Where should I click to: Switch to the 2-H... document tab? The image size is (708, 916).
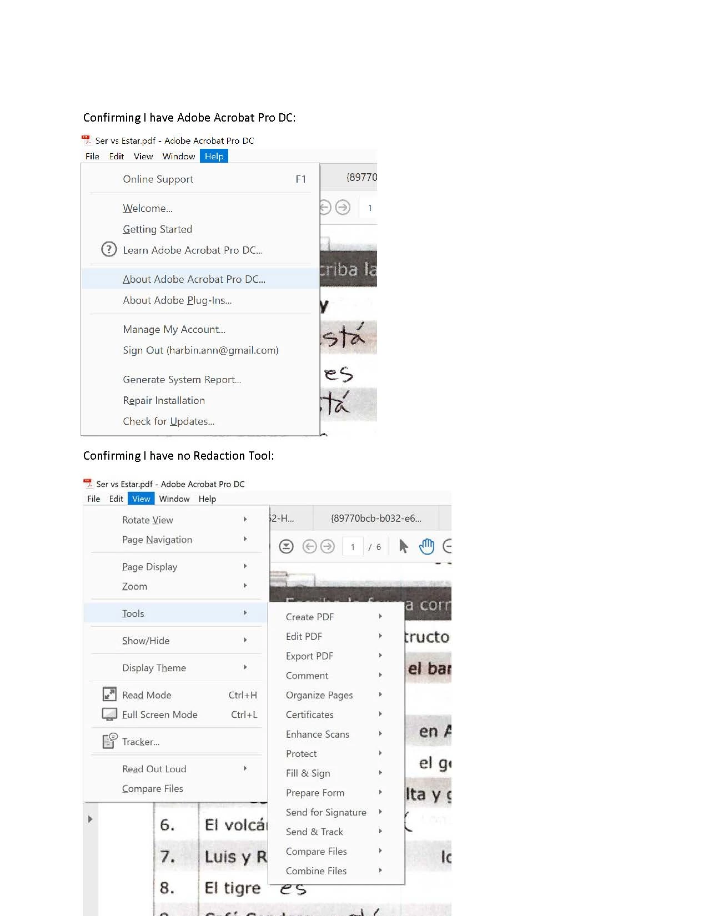291,518
